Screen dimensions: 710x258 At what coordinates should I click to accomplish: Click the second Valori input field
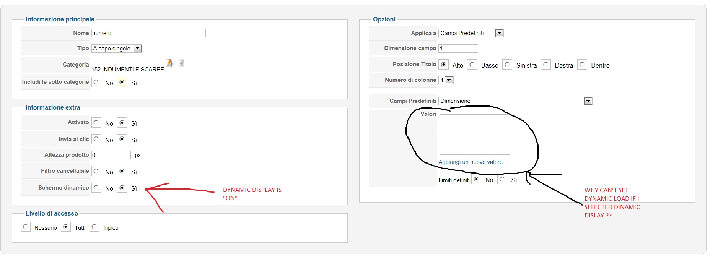(x=475, y=135)
